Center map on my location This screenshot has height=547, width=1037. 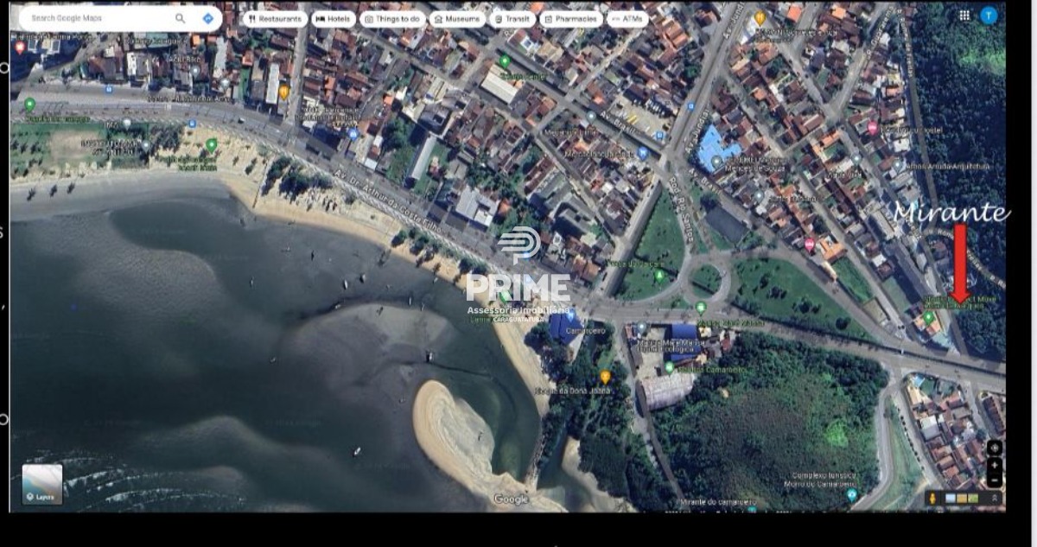click(x=995, y=448)
